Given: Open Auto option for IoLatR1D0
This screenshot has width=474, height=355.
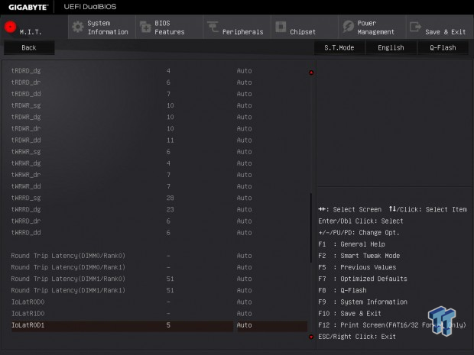Looking at the screenshot, I should point(244,313).
